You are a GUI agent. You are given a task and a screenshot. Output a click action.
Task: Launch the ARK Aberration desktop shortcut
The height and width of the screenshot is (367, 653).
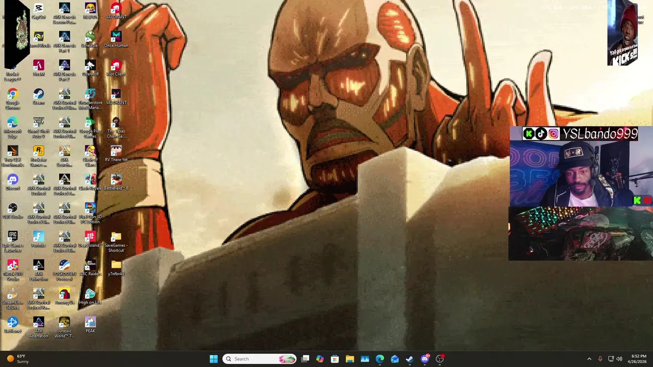tap(39, 327)
